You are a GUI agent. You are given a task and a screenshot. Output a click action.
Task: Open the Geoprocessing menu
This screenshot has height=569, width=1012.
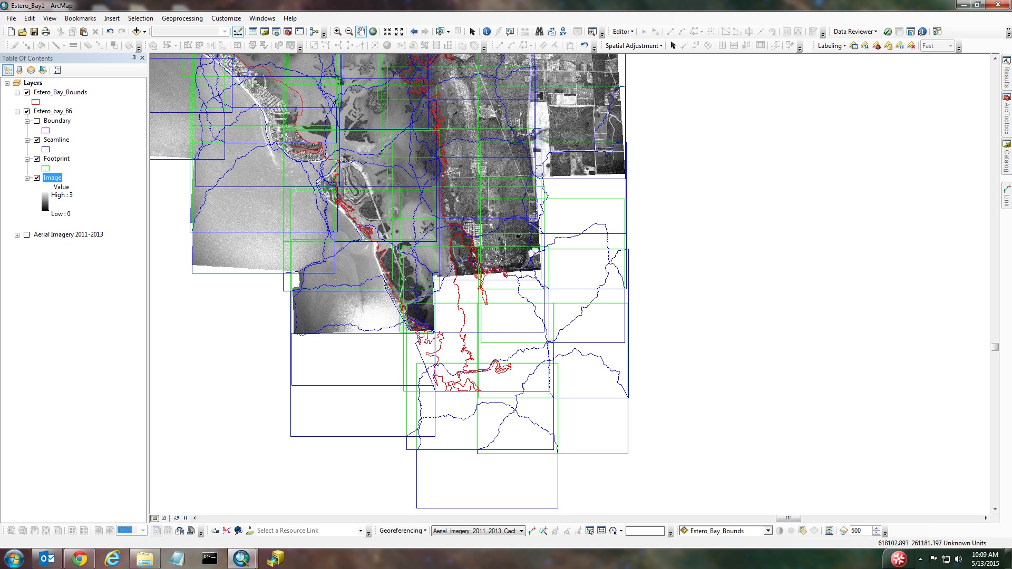point(182,18)
